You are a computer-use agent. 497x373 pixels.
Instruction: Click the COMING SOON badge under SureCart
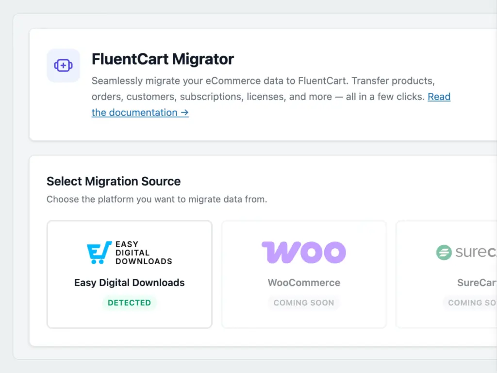coord(470,303)
